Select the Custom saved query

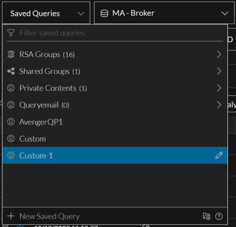coord(115,139)
